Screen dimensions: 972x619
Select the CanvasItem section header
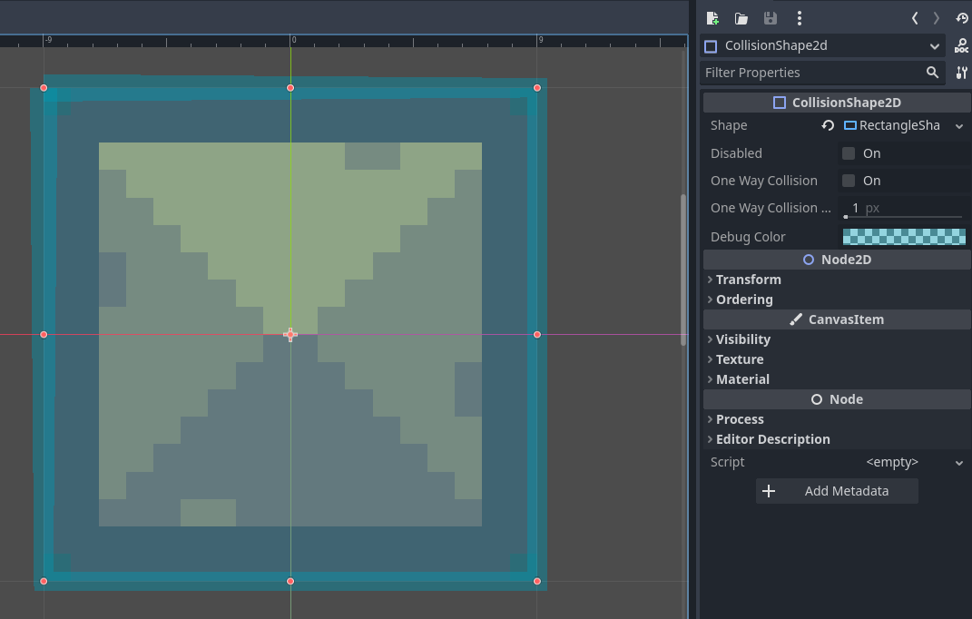(836, 319)
